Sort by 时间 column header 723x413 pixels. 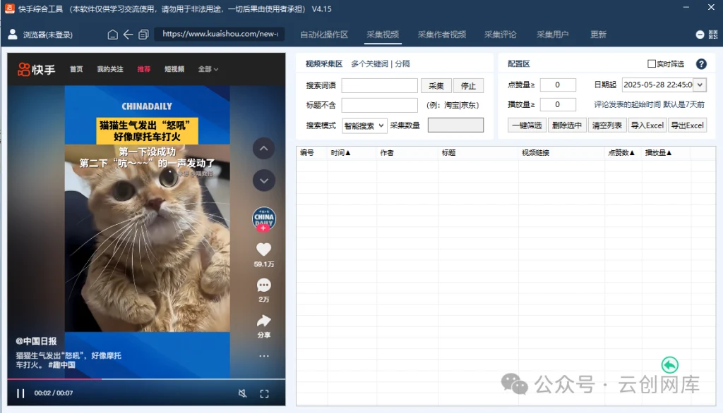[x=340, y=153]
